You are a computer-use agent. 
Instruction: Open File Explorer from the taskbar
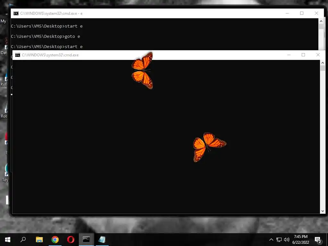39,240
